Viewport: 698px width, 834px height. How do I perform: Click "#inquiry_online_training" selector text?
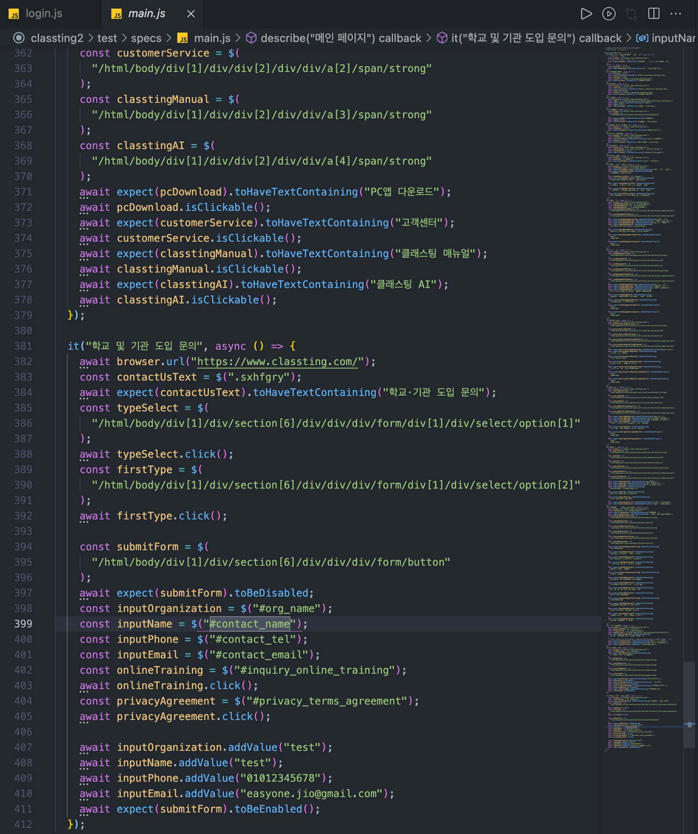pyautogui.click(x=318, y=670)
